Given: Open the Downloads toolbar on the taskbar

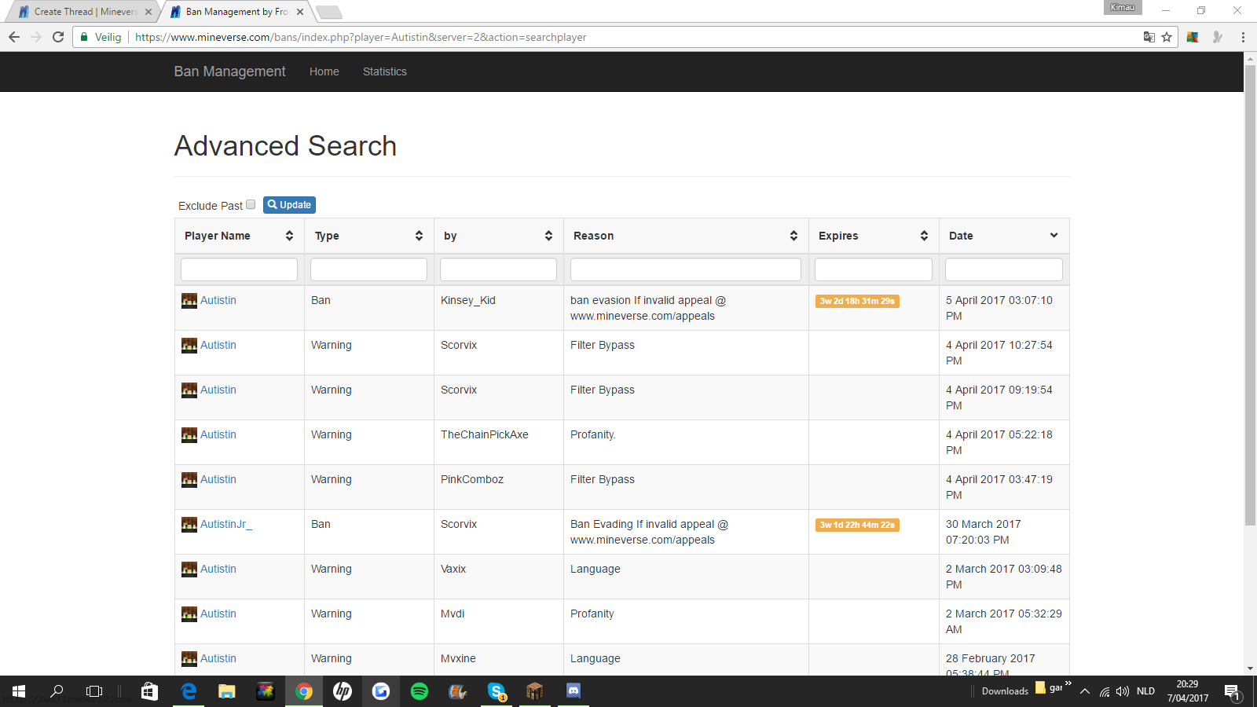Looking at the screenshot, I should click(1005, 691).
